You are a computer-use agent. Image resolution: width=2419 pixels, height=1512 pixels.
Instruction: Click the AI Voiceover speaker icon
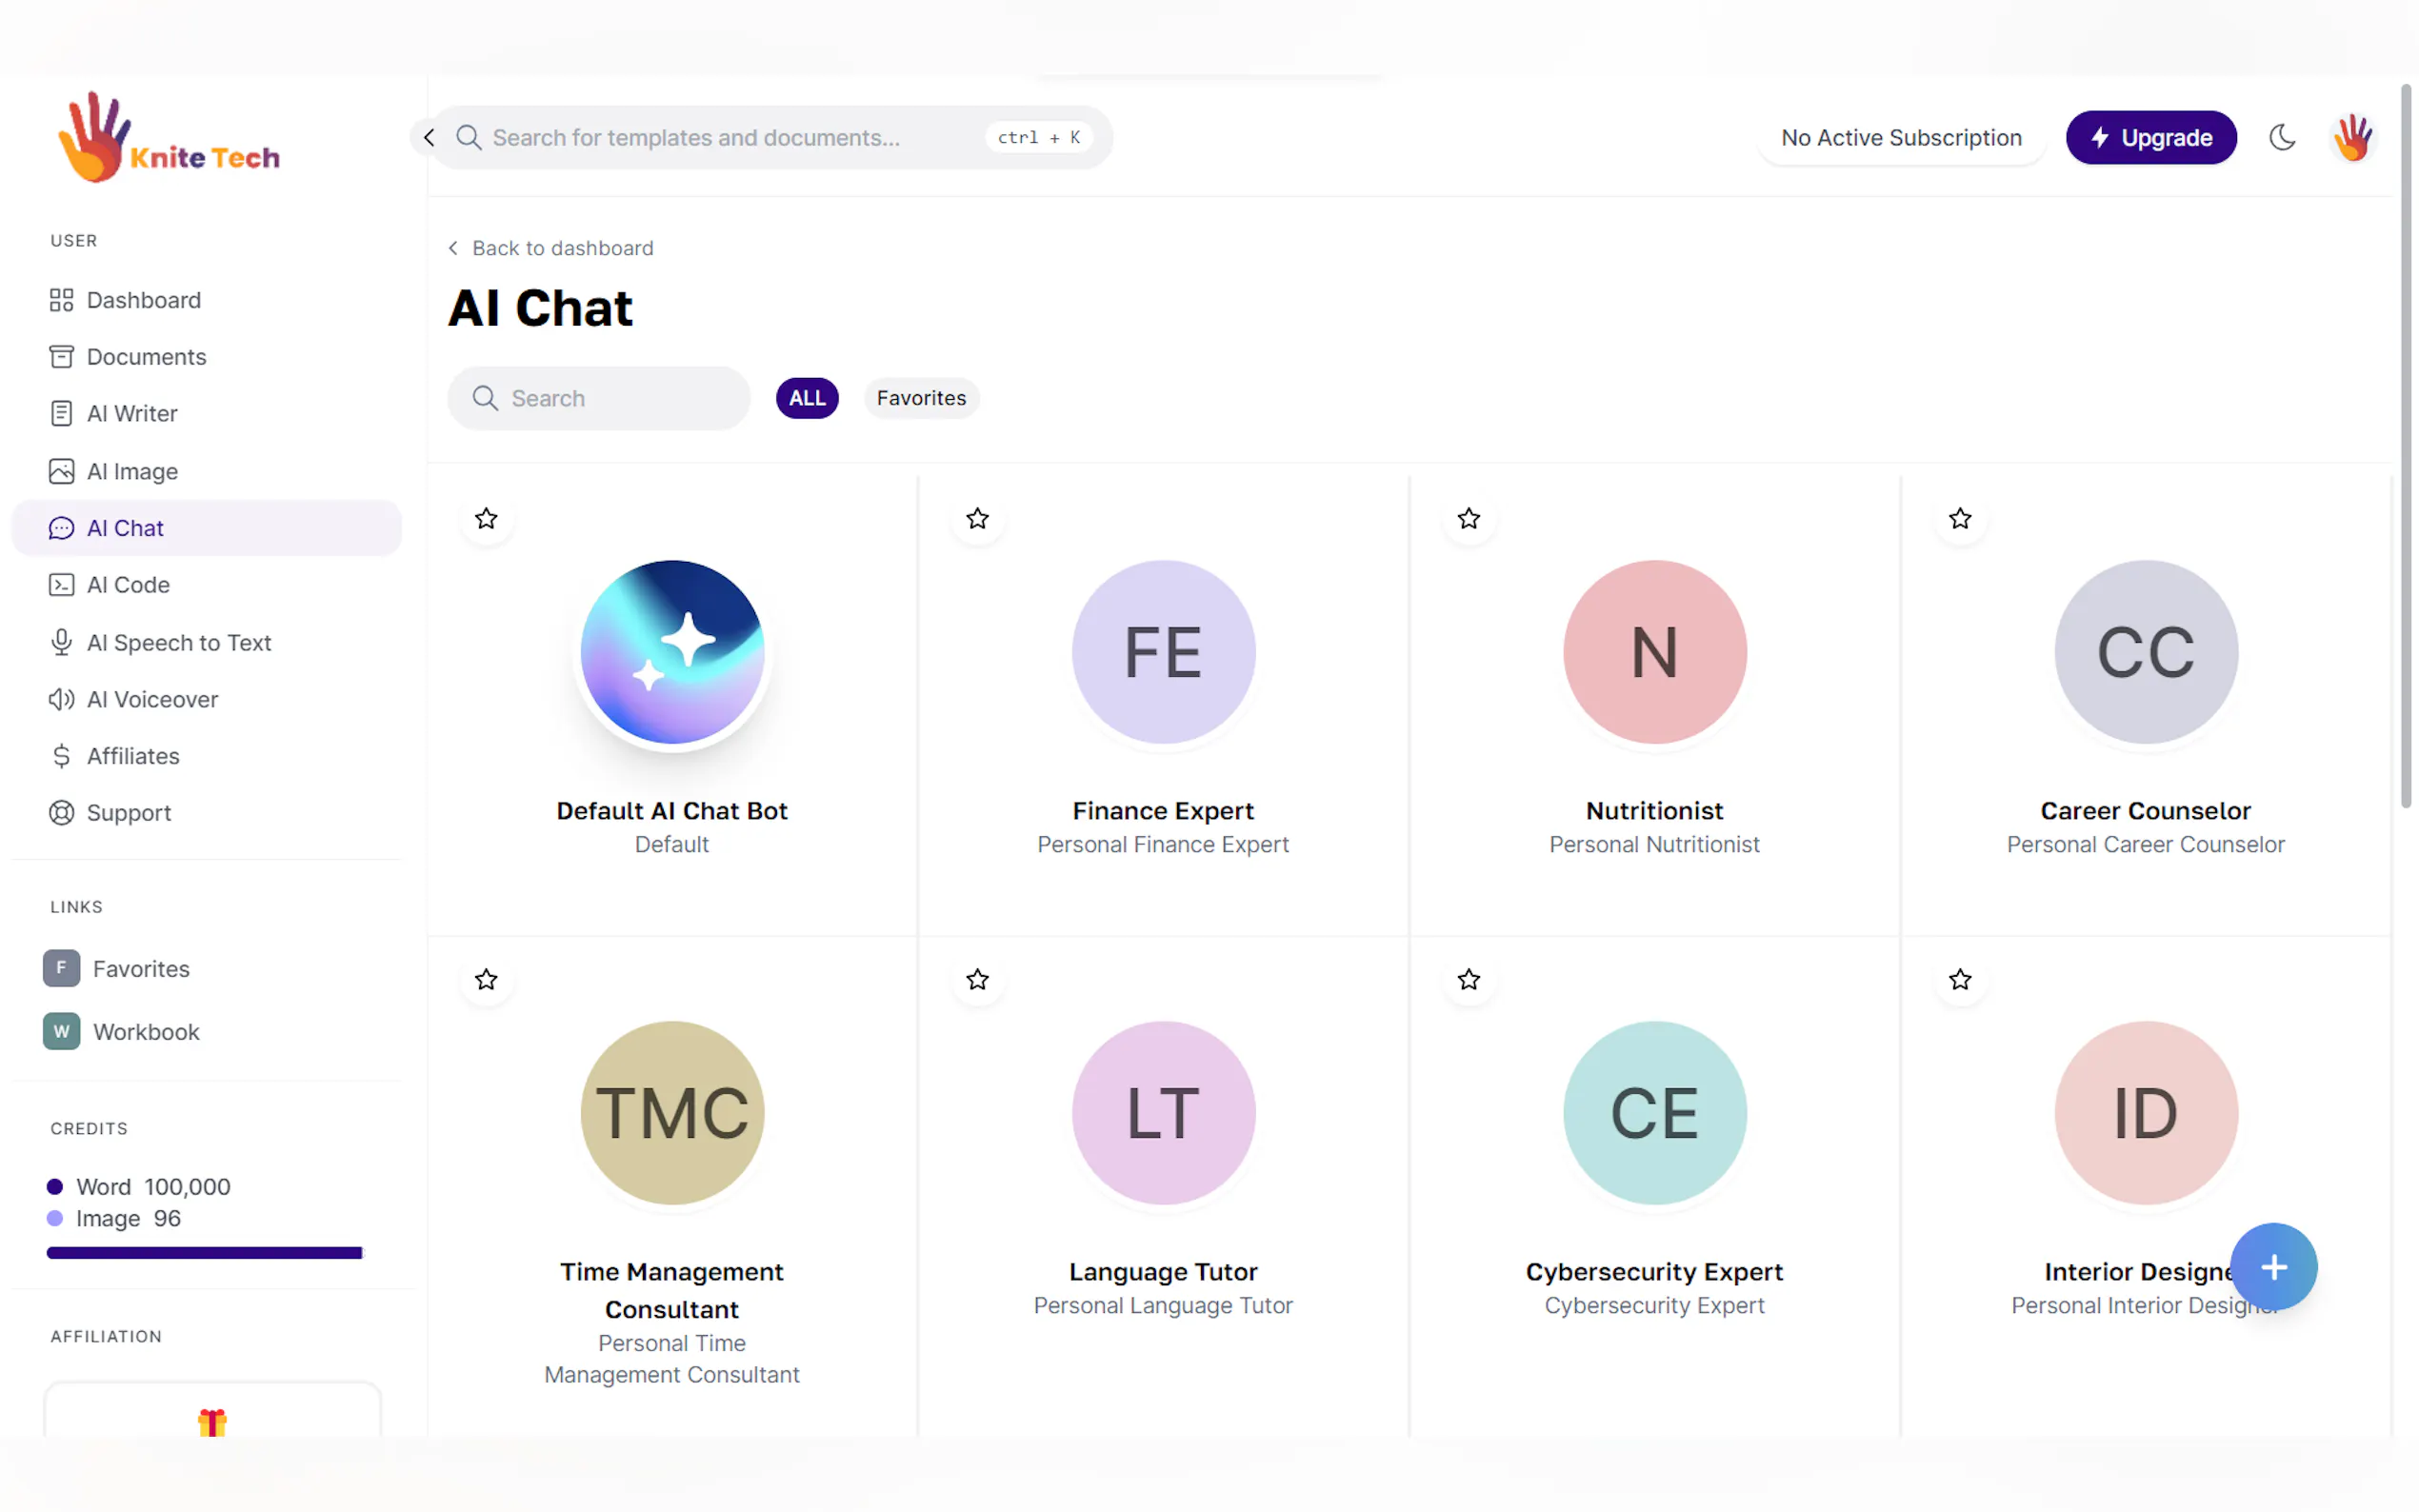(61, 699)
